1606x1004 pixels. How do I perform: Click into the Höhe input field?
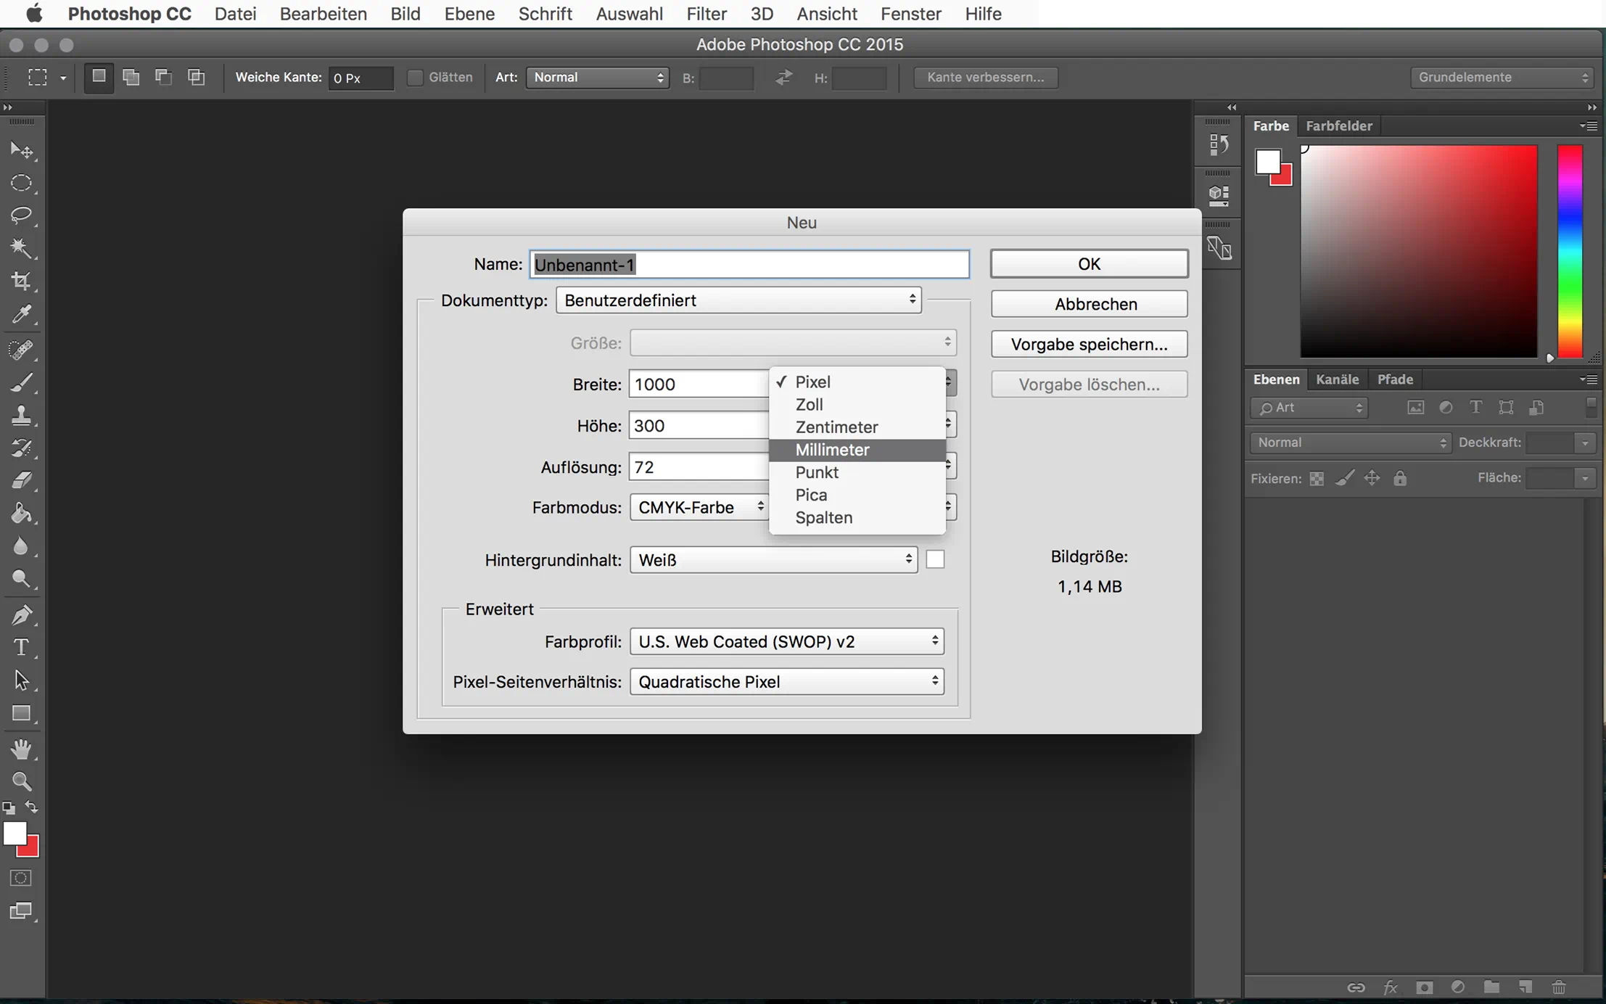[x=698, y=426]
